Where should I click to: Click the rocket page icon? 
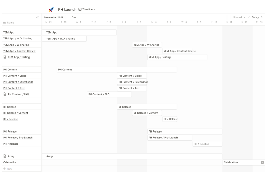[51, 10]
